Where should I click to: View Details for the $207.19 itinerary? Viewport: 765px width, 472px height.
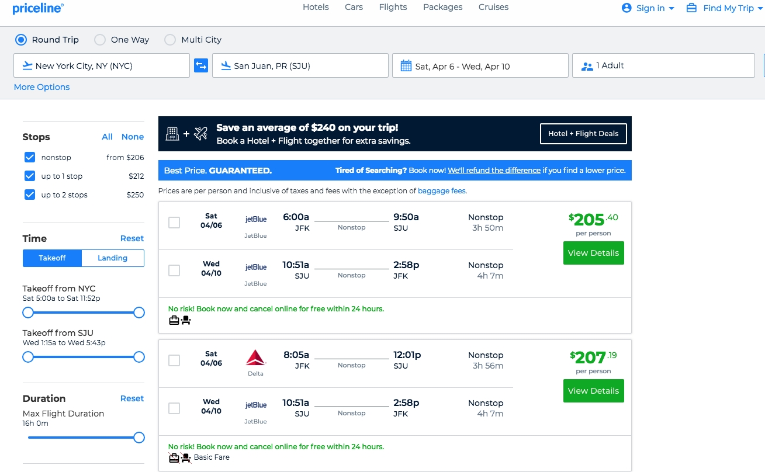click(x=594, y=391)
